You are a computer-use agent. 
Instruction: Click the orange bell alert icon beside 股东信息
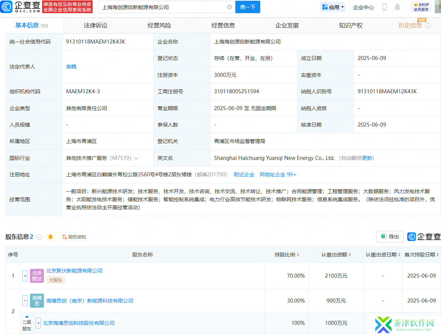click(51, 237)
